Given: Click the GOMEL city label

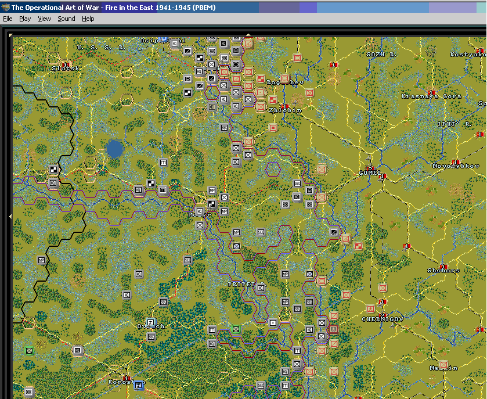Looking at the screenshot, I should [x=370, y=173].
